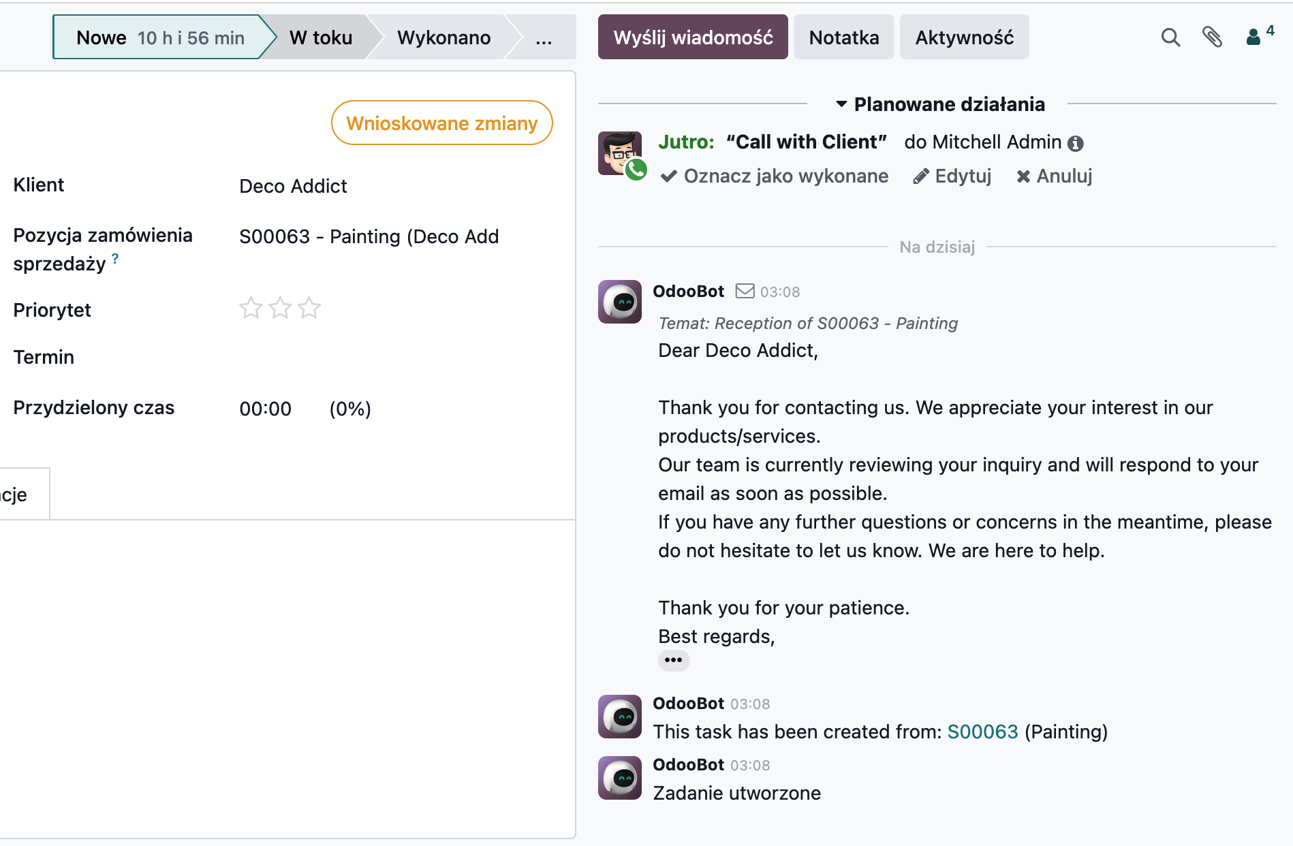Switch task stage to W toku
The image size is (1293, 846).
point(320,37)
